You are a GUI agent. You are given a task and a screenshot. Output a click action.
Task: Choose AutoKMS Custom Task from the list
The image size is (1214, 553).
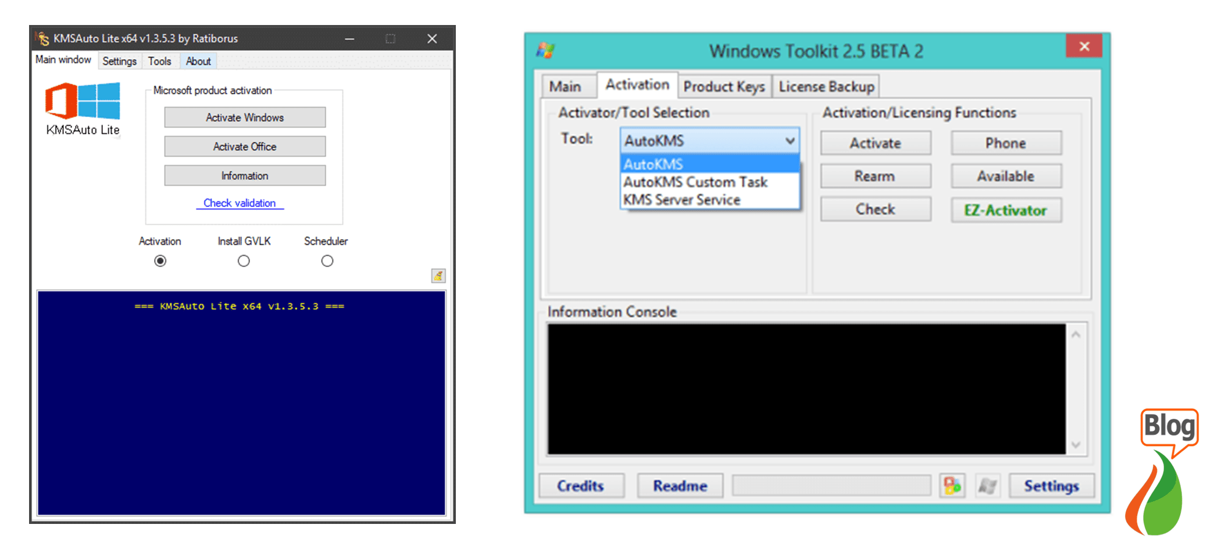710,182
